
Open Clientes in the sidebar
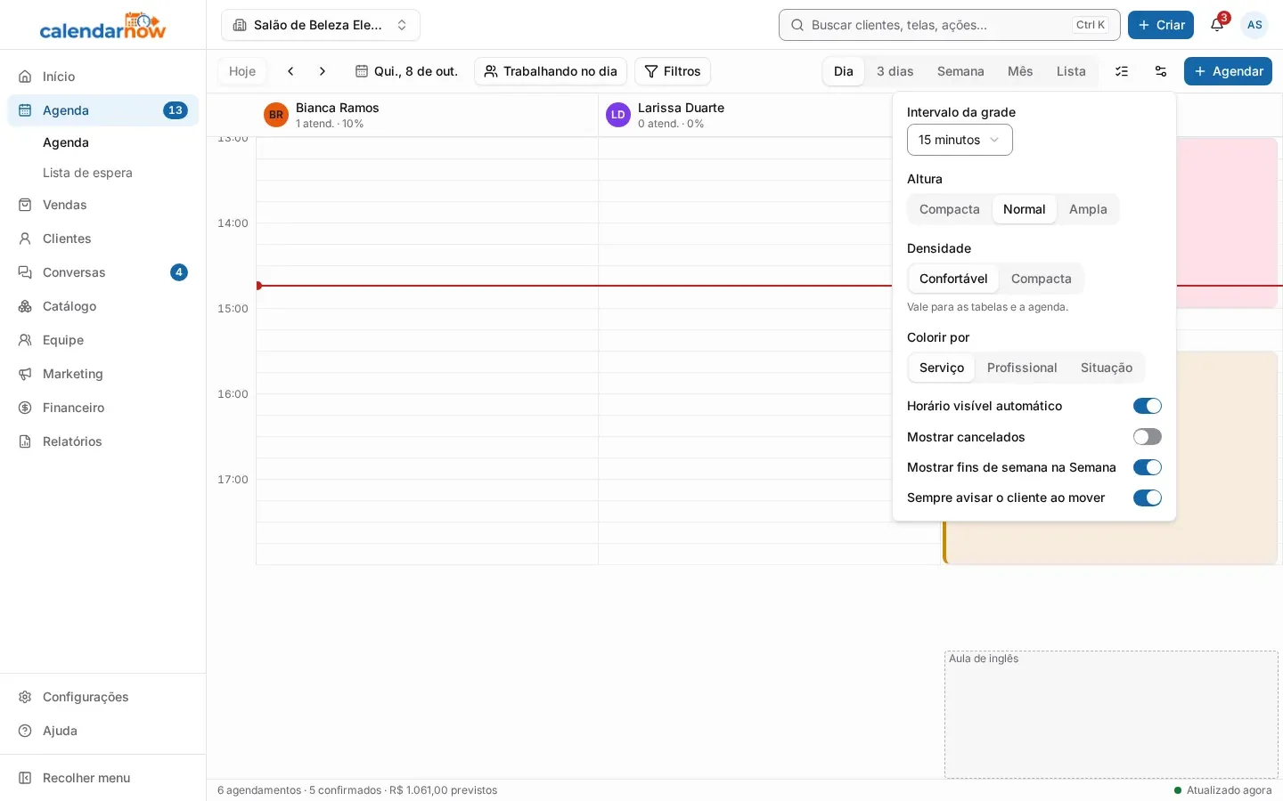(103, 239)
